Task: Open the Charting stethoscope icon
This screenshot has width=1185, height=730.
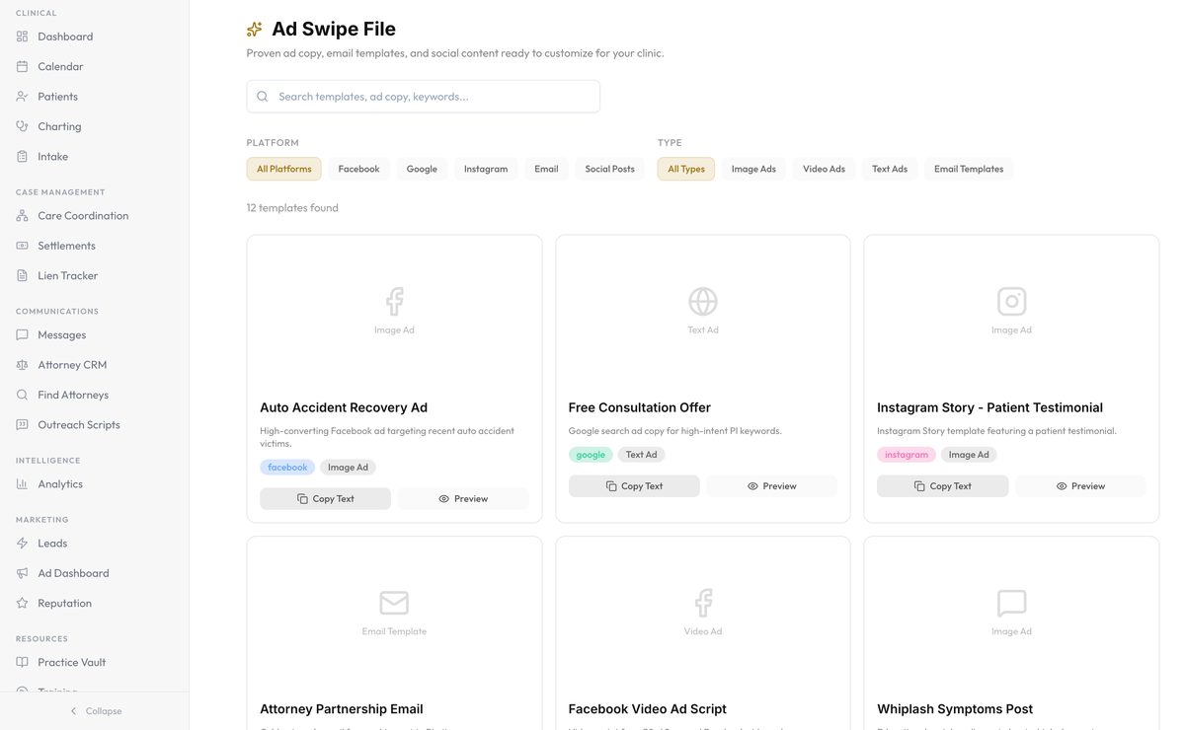Action: [23, 126]
